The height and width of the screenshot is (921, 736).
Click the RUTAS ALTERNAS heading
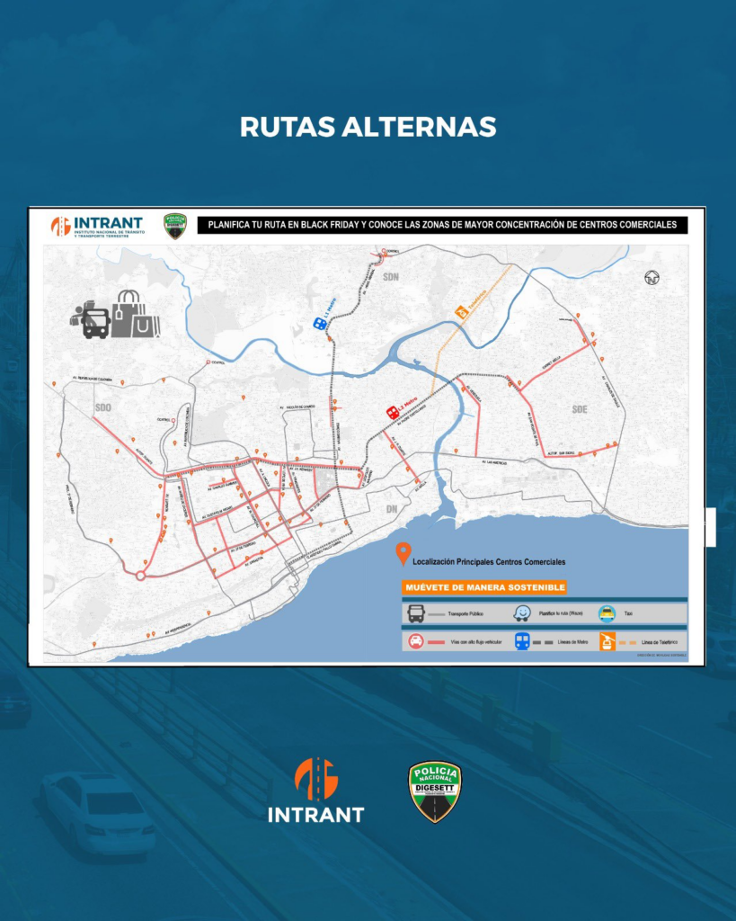click(368, 127)
